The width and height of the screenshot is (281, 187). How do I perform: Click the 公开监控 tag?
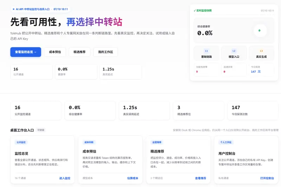click(x=21, y=142)
